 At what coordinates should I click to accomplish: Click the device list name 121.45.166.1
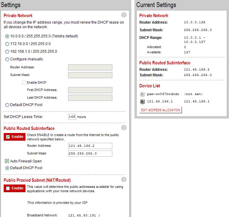pyautogui.click(x=160, y=101)
